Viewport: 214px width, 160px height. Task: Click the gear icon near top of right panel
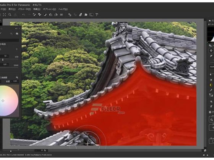coord(211,50)
